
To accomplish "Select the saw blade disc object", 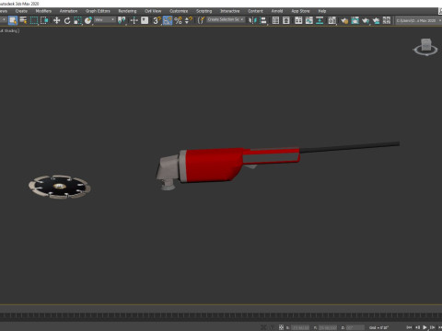I will tap(60, 187).
